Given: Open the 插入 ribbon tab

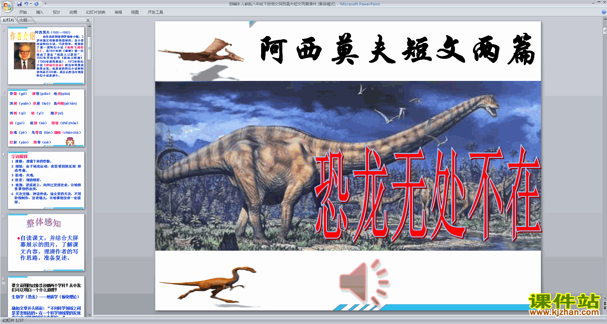Looking at the screenshot, I should [40, 12].
